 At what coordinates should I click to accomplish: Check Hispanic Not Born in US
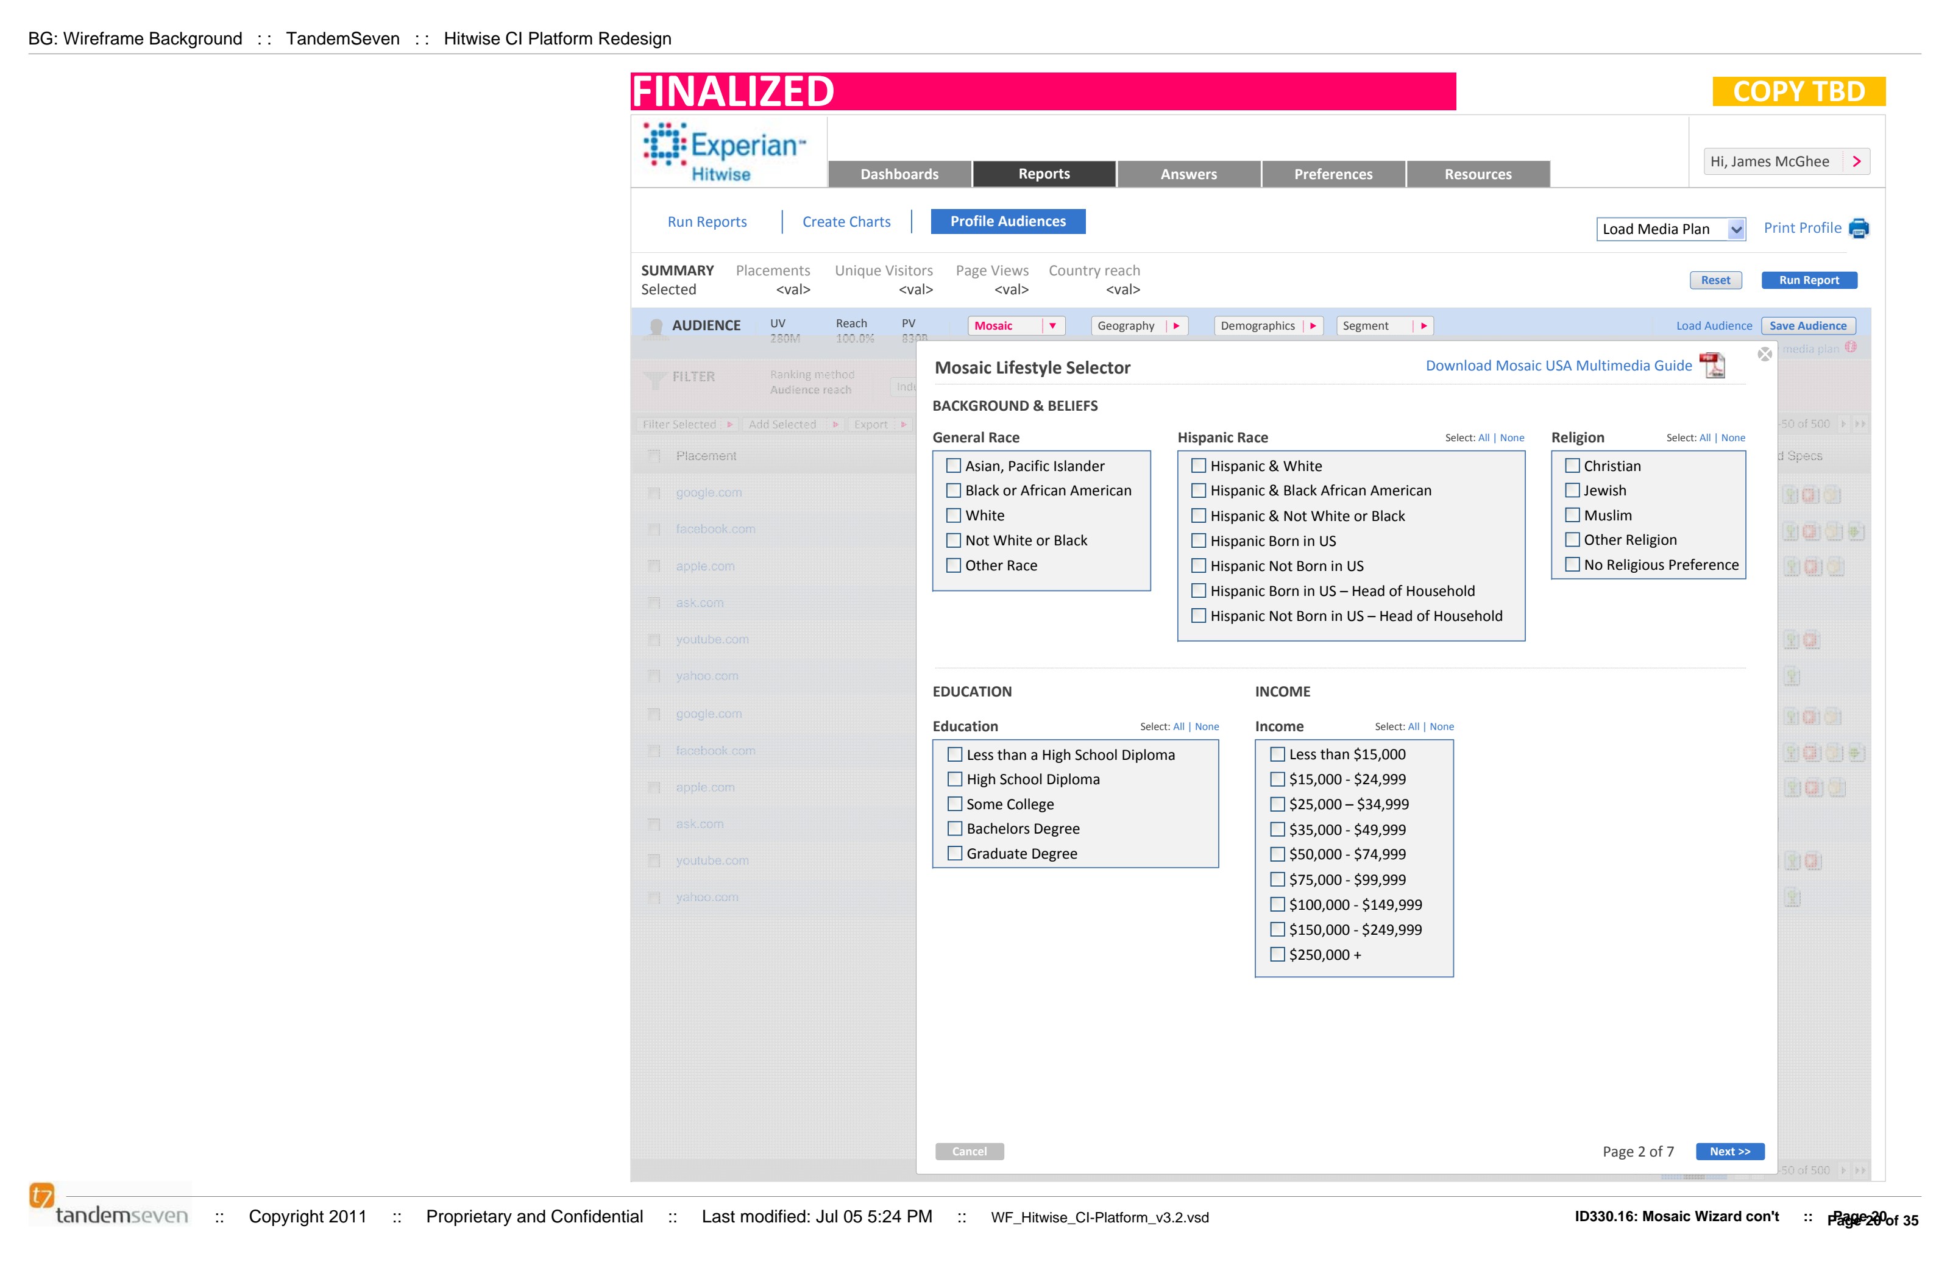[x=1199, y=565]
